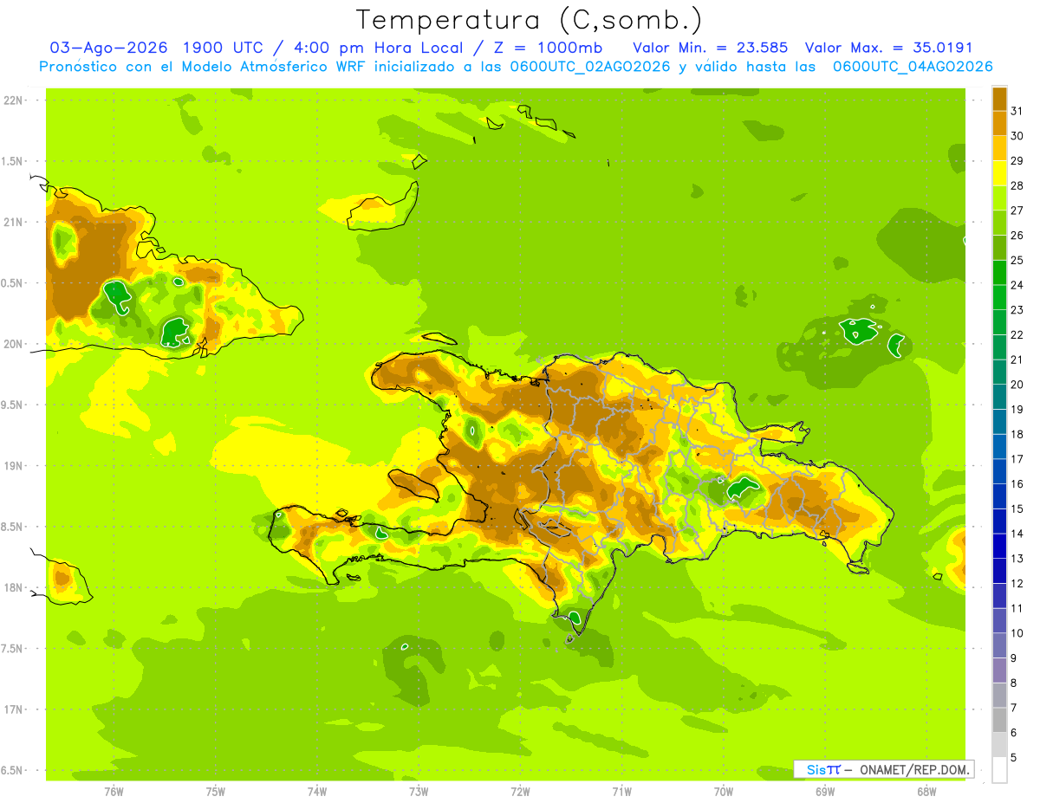Click the legend value '24'
This screenshot has width=1040, height=803.
(x=1017, y=285)
